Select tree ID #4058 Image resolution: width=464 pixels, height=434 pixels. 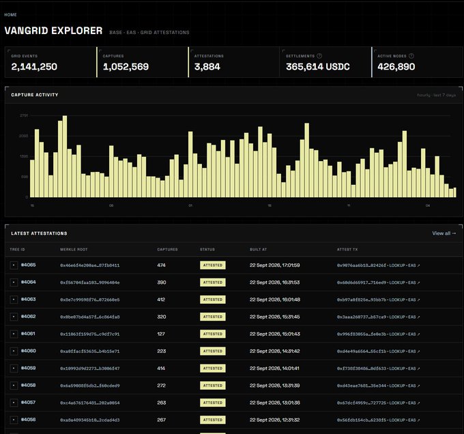(29, 385)
